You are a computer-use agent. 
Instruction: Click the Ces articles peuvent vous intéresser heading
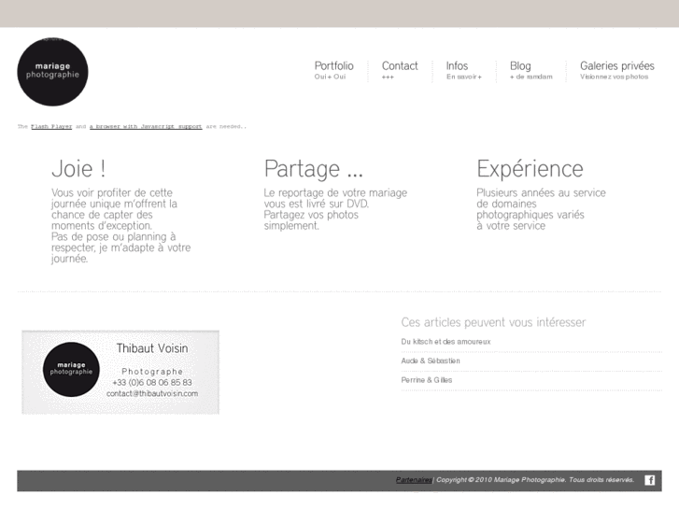click(x=493, y=322)
